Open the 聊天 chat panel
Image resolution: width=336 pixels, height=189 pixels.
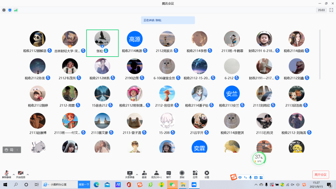(x=169, y=174)
